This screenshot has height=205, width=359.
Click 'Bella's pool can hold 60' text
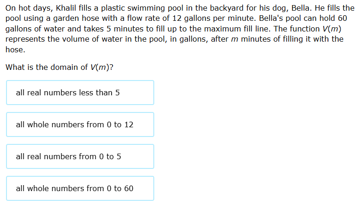[x=303, y=19]
